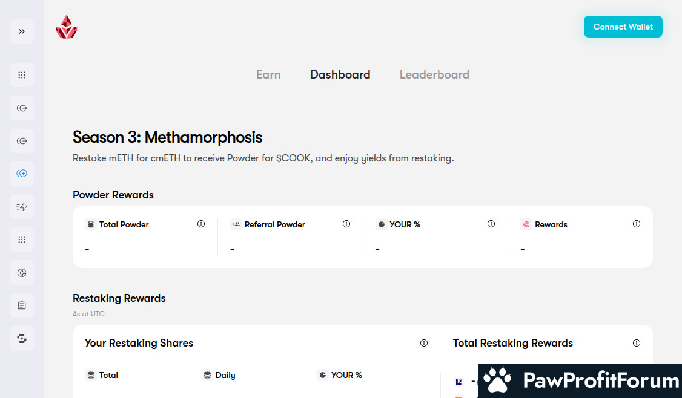Click info icon beside Rewards card
Screen dimensions: 682x398
point(637,224)
